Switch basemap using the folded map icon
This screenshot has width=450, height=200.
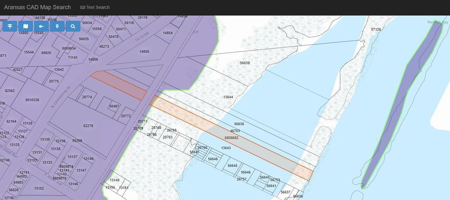(x=26, y=27)
